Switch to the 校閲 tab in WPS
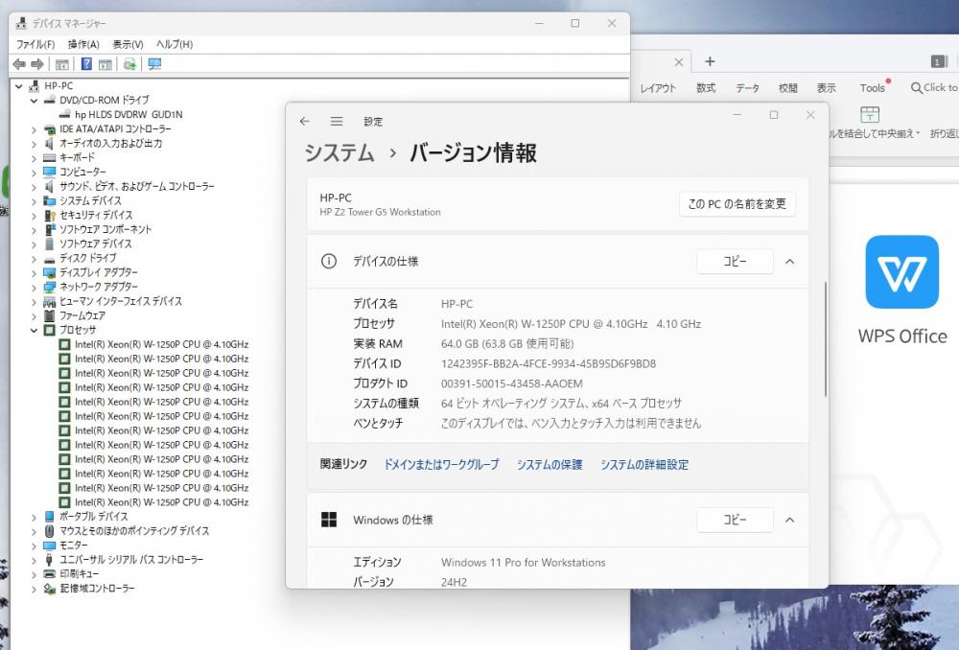Image resolution: width=959 pixels, height=650 pixels. (x=787, y=88)
